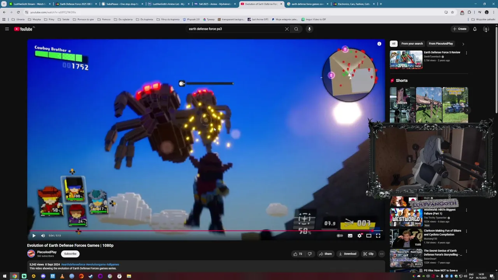Screen dimensions: 498x280
Task: Bookmark this page with the star
Action: click(452, 12)
